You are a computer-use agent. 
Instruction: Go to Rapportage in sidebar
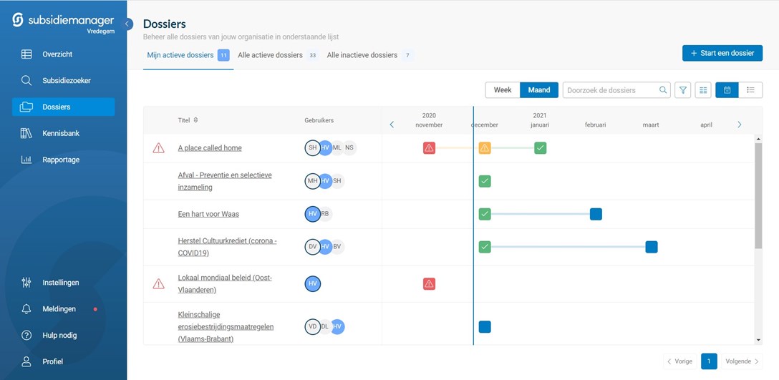click(60, 160)
